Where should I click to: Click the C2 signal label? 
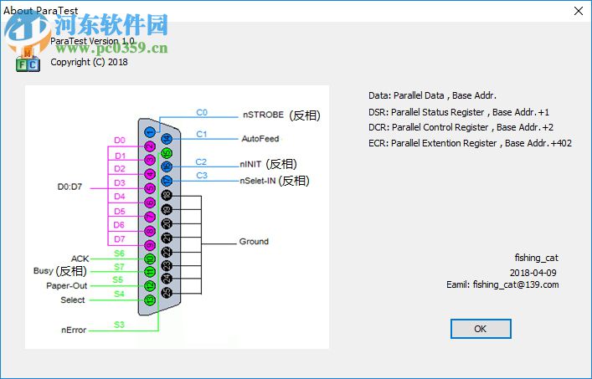tap(201, 161)
